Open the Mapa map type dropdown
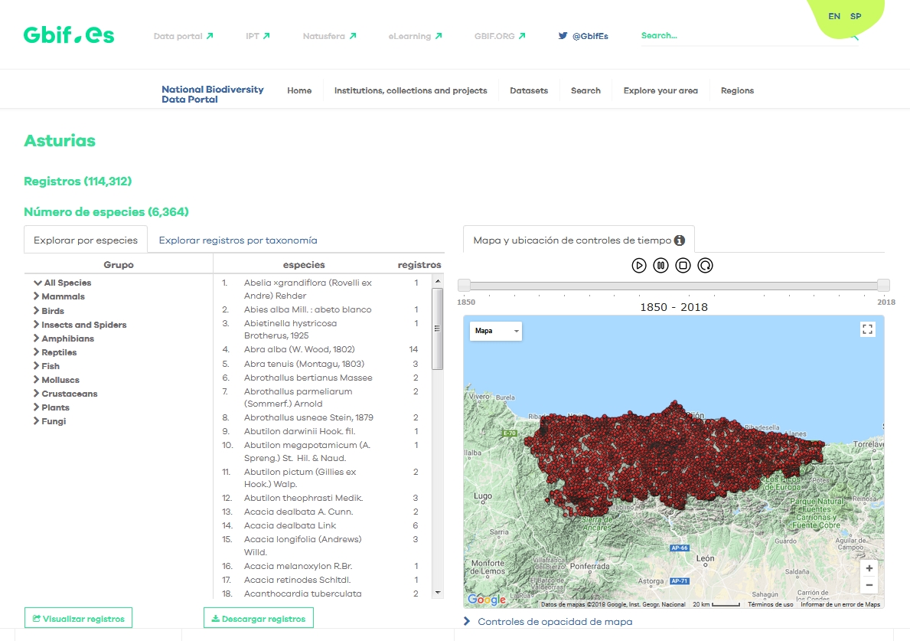 coord(496,332)
